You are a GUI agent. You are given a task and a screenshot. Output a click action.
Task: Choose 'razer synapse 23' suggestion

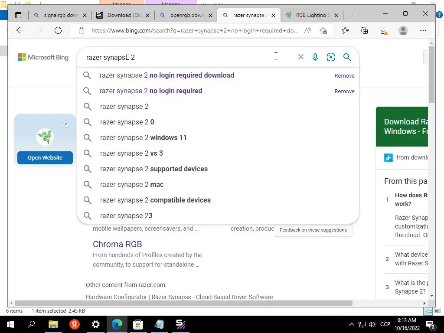click(x=218, y=215)
